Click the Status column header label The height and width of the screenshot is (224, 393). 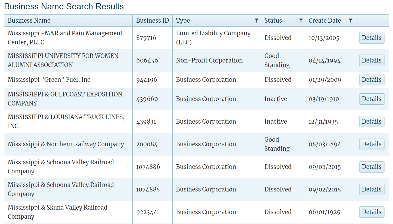273,21
